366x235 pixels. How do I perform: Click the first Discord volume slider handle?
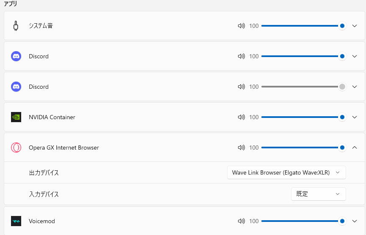(x=342, y=56)
